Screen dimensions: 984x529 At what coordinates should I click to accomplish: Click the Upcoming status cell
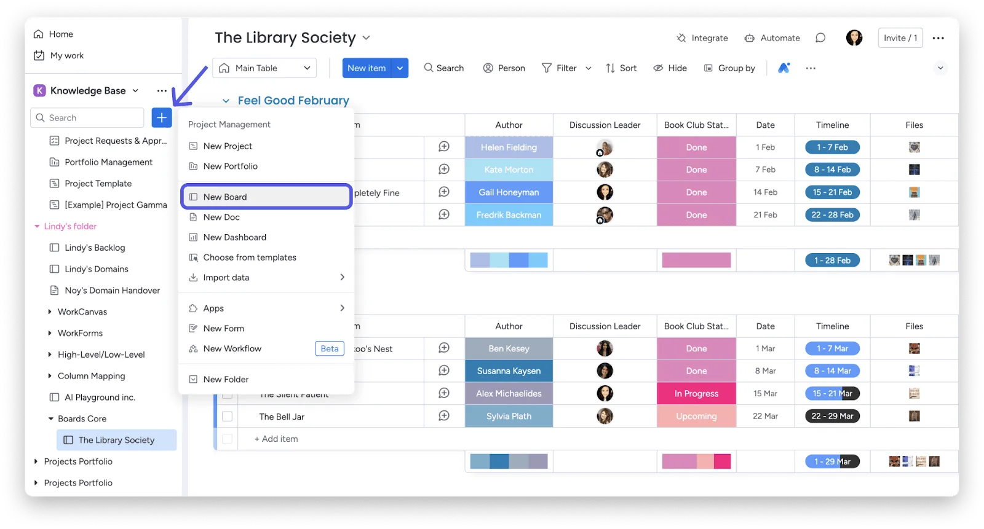point(697,416)
